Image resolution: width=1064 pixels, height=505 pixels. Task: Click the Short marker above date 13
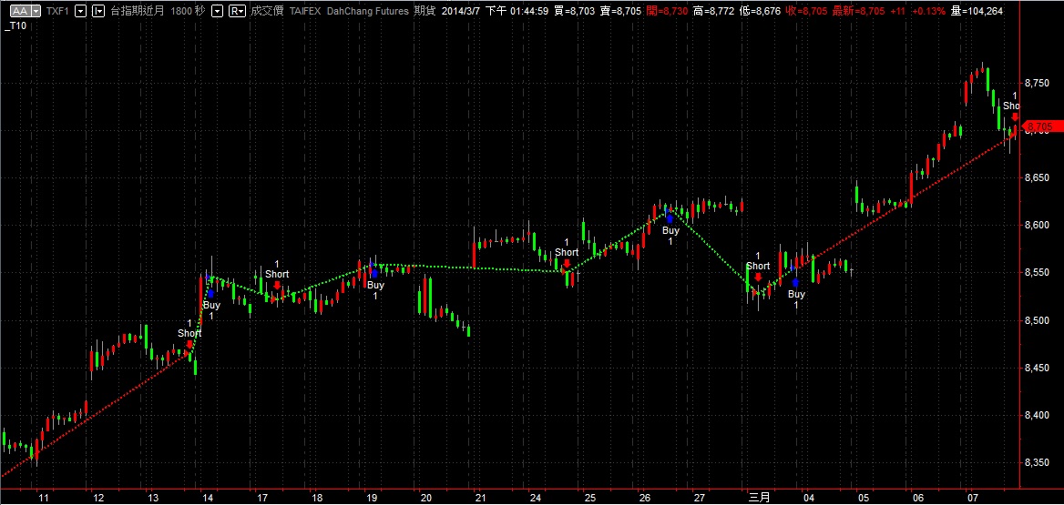[x=189, y=333]
